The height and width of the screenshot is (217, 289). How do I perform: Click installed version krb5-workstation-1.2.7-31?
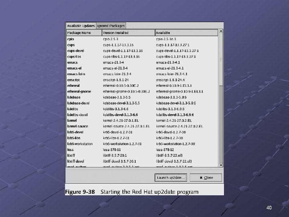[122, 144]
